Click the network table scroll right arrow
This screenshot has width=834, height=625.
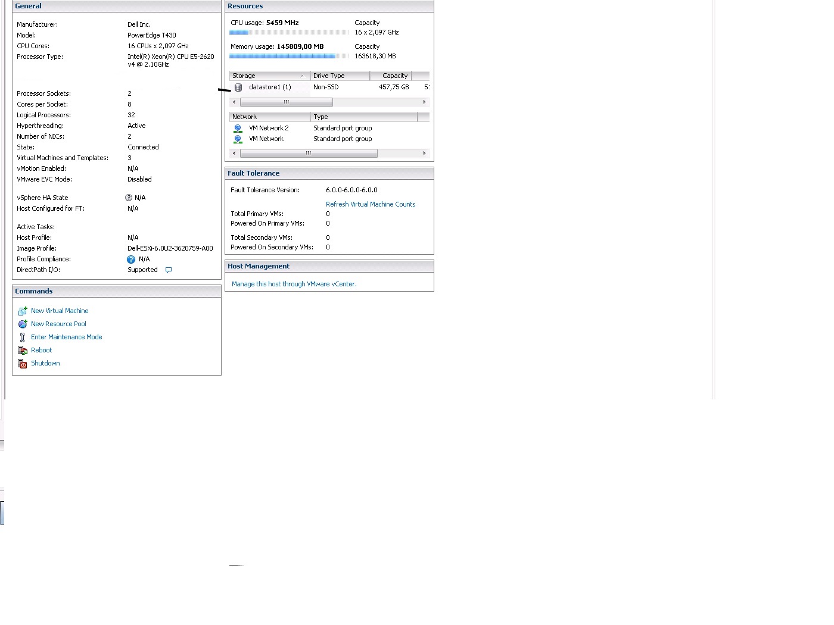coord(424,154)
